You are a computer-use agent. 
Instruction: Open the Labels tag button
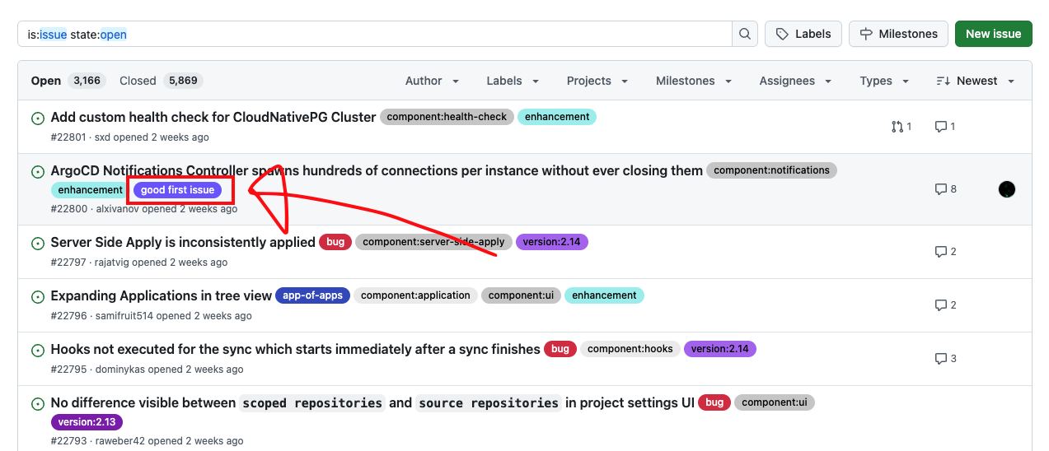[x=803, y=34]
